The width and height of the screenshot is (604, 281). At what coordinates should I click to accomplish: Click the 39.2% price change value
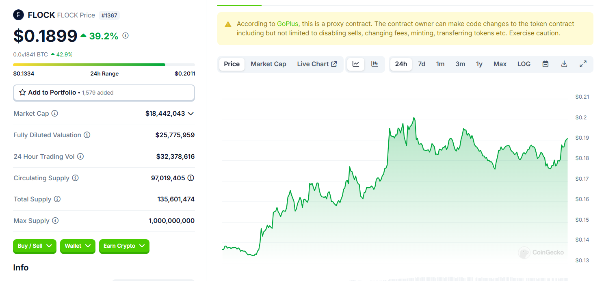(104, 36)
